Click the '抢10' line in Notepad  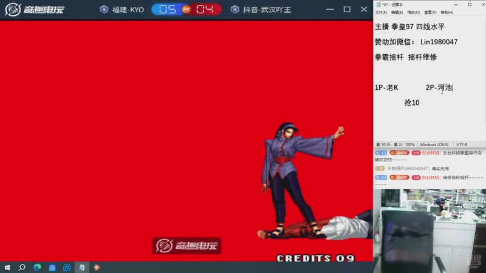(x=412, y=103)
